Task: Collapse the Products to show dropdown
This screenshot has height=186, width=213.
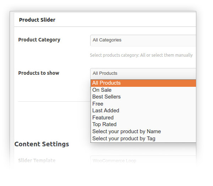Action: pyautogui.click(x=143, y=73)
